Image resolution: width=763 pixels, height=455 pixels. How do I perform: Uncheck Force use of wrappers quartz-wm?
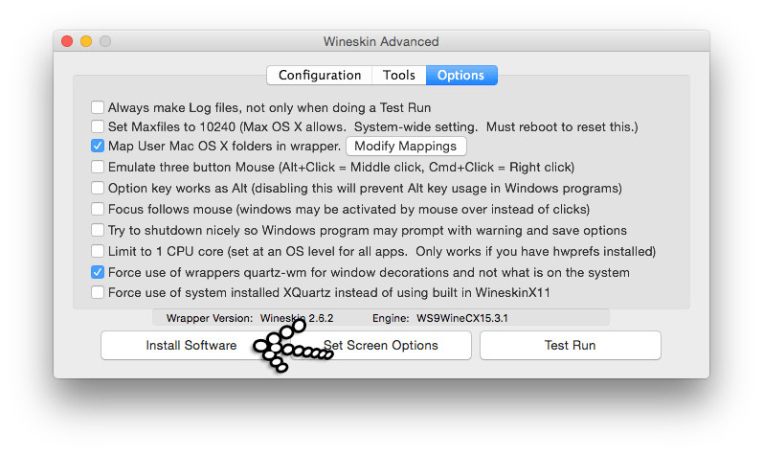(x=98, y=272)
